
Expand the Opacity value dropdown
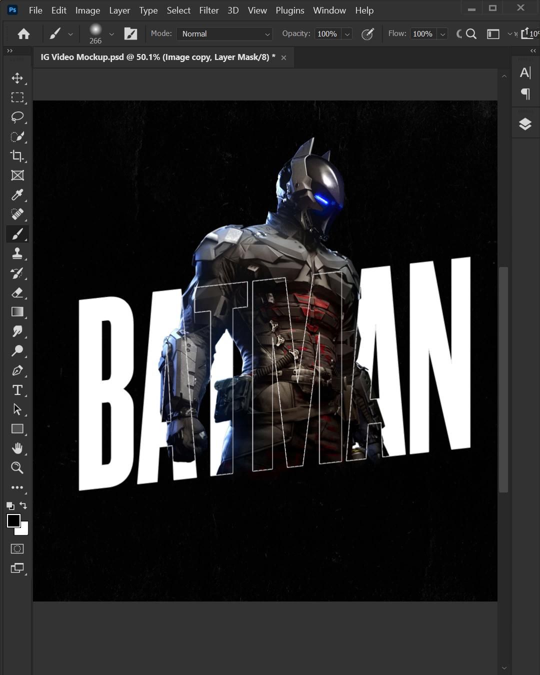point(347,34)
